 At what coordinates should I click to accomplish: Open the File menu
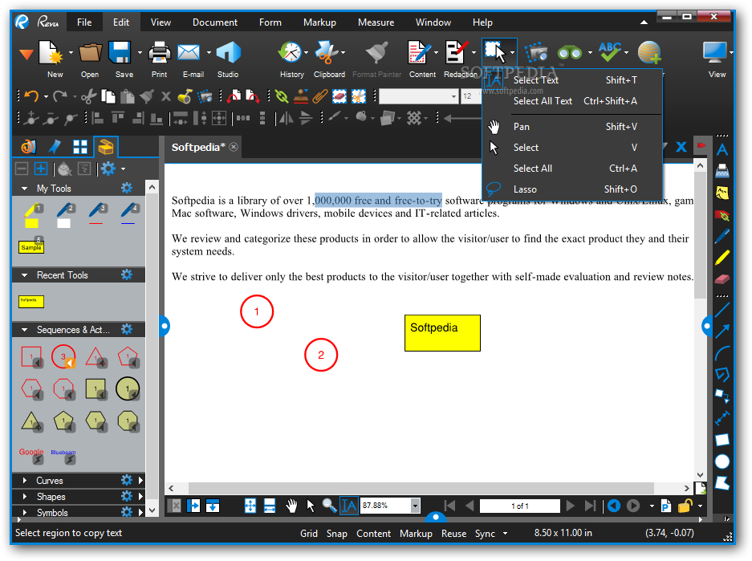[x=84, y=22]
